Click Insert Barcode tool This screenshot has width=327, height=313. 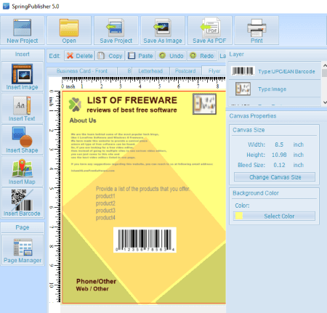pos(23,203)
